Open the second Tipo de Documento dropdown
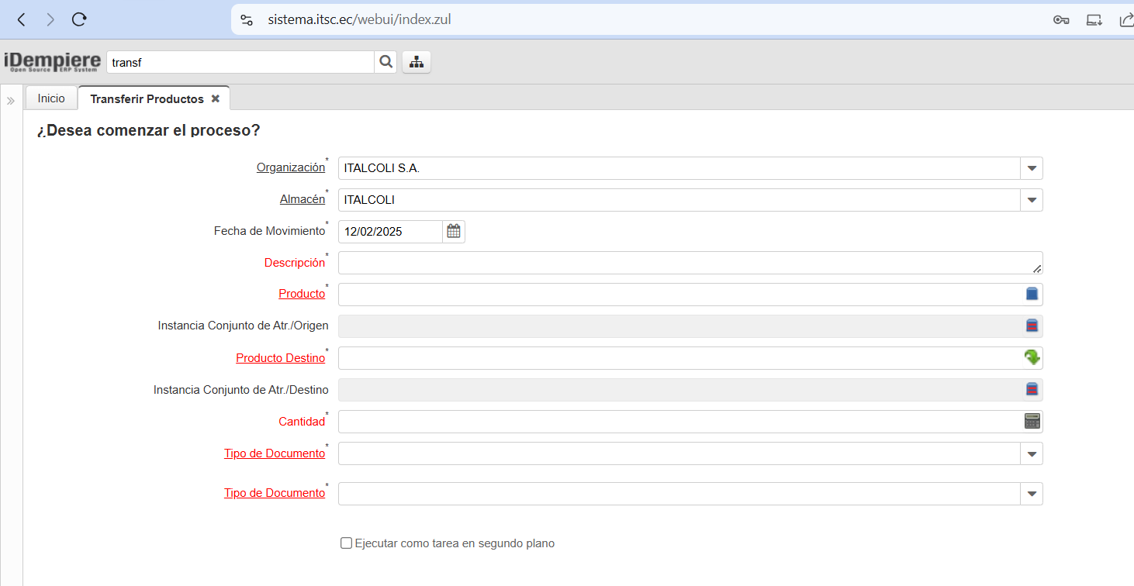1134x586 pixels. pos(1032,494)
